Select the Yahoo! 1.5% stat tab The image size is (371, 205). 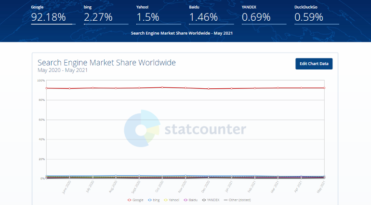point(159,14)
